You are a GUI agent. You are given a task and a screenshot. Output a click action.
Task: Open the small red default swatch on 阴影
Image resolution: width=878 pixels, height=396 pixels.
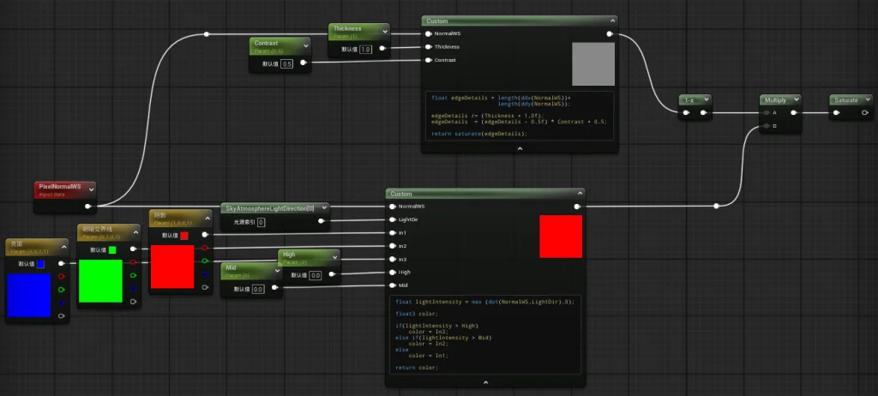coord(183,236)
